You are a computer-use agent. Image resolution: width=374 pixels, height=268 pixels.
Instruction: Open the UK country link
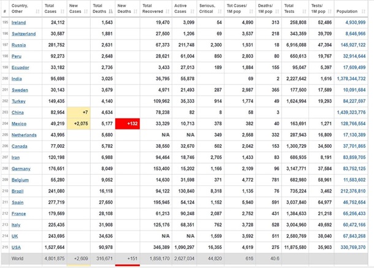click(x=16, y=235)
